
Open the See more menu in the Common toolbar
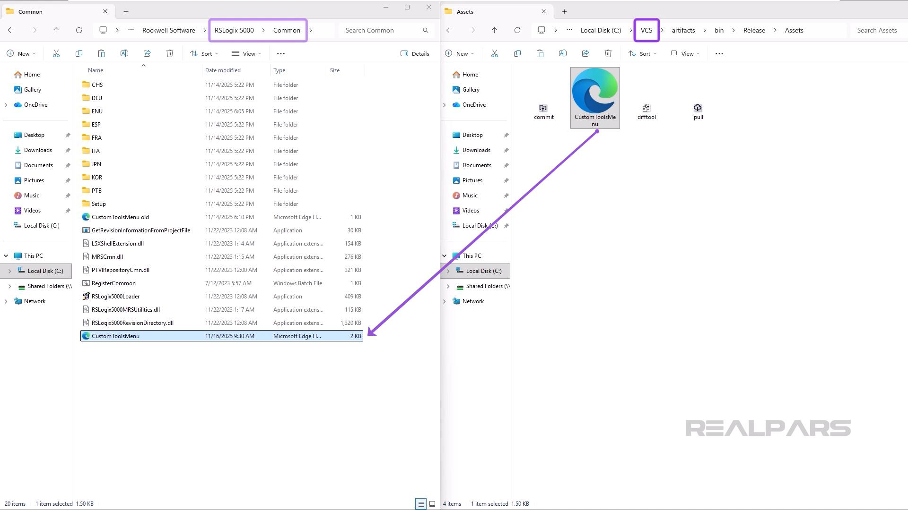pyautogui.click(x=281, y=53)
